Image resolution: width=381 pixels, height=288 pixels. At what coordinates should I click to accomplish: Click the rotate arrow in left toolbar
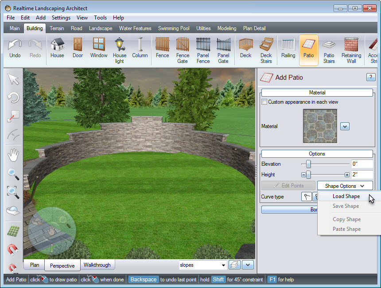[x=13, y=98]
